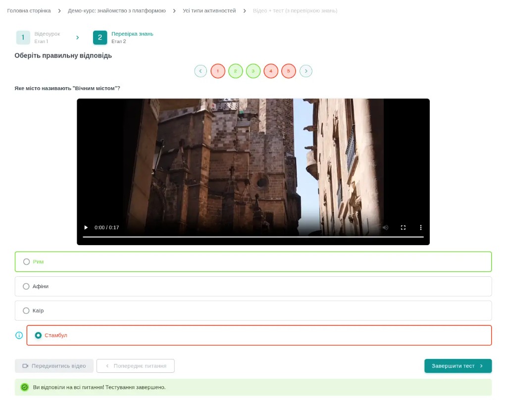
Task: Switch to step 1 Відеоурок
Action: [x=38, y=38]
